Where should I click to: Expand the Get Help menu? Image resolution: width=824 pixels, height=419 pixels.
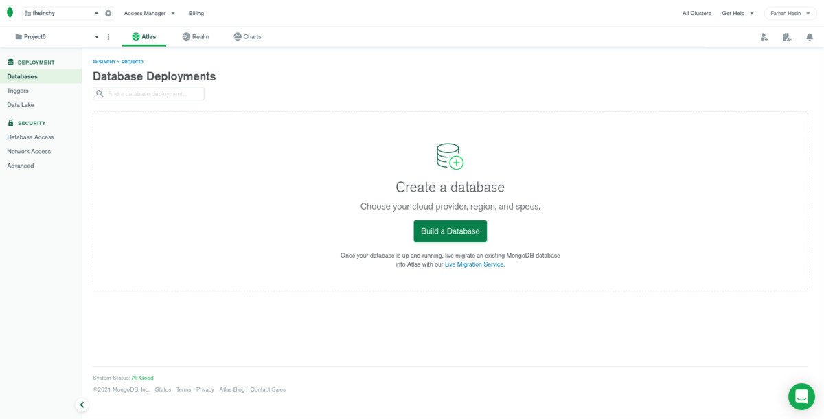coord(737,13)
